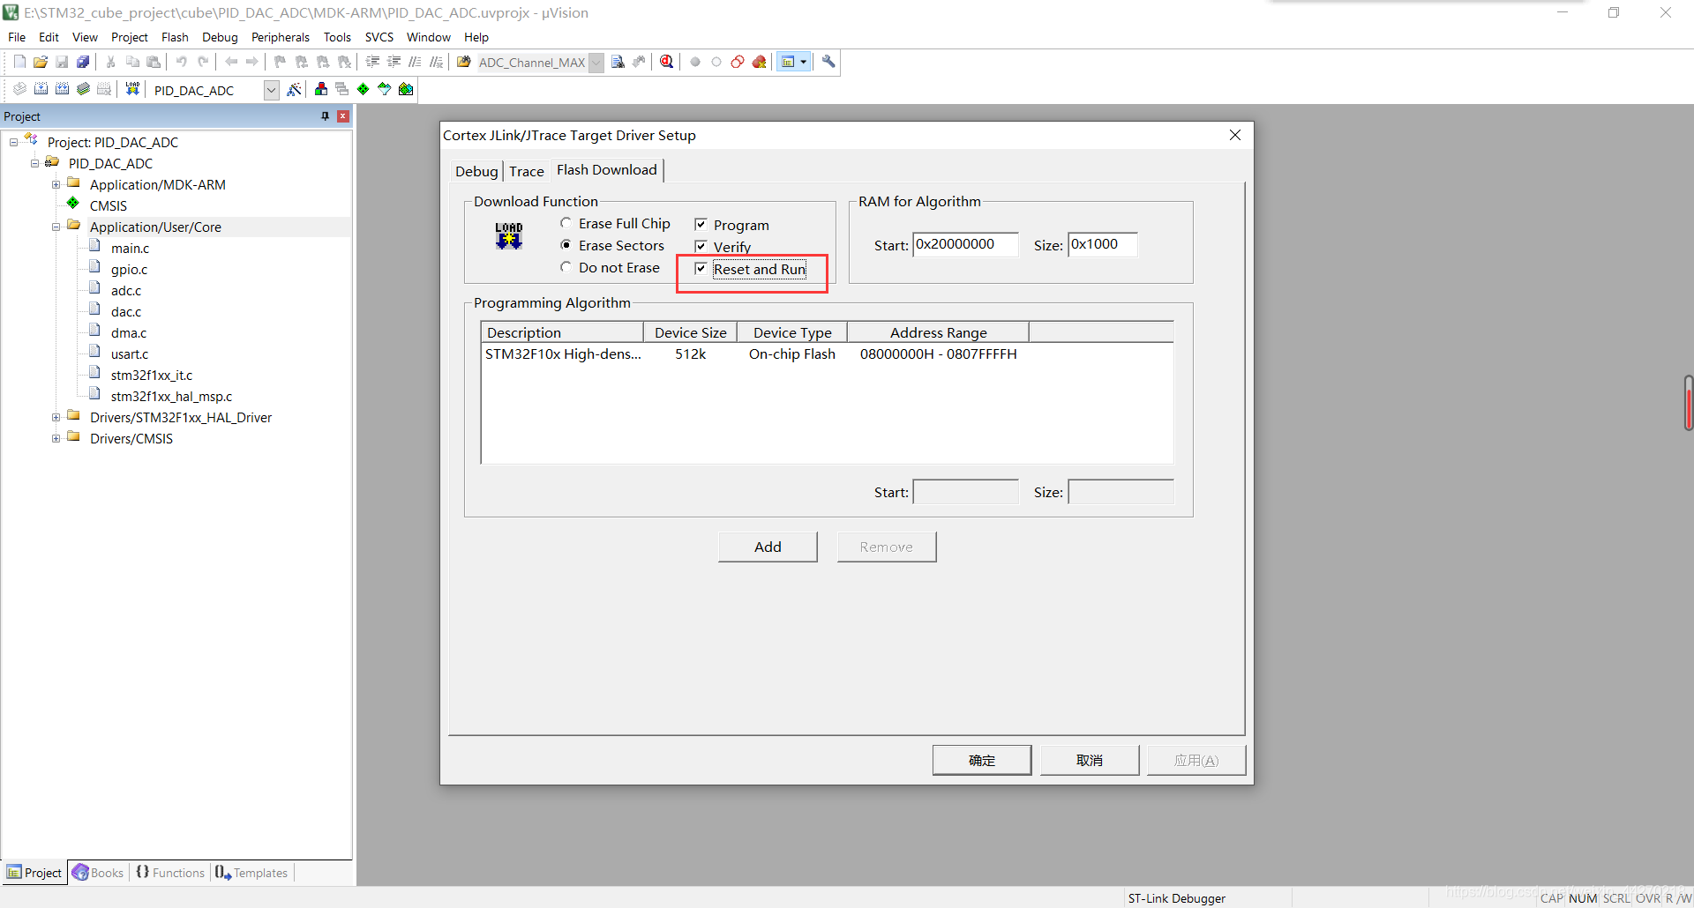Click the Undo arrow icon

tap(182, 62)
